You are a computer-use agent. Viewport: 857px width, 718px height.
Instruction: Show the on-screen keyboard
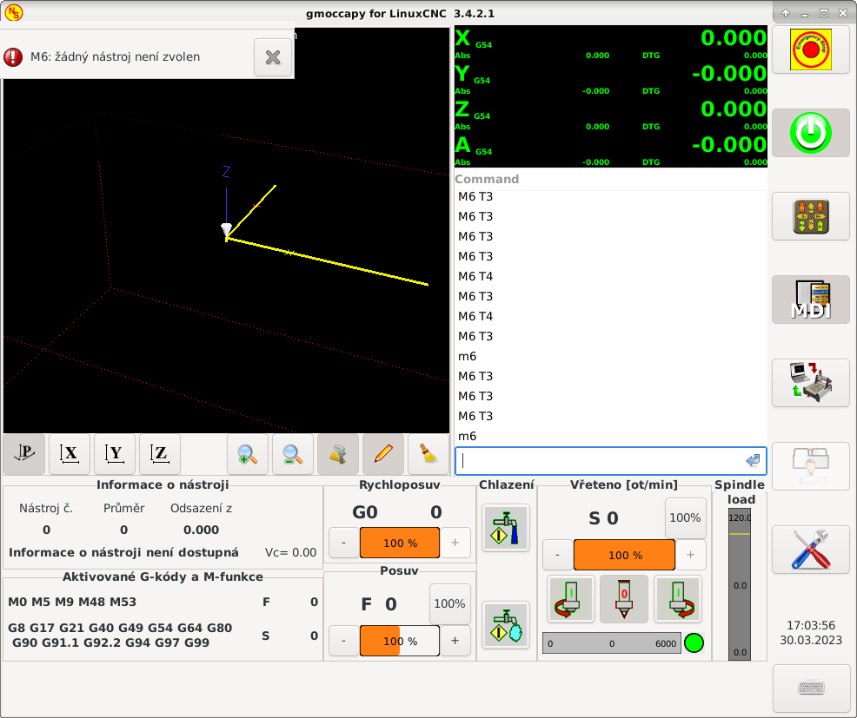click(x=810, y=688)
